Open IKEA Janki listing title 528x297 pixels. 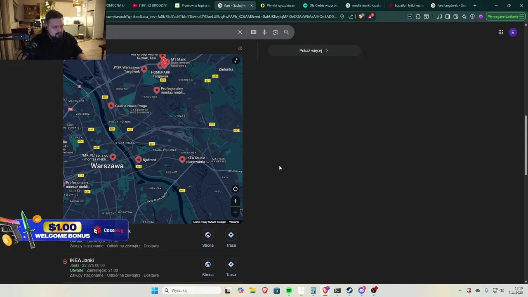[x=82, y=260]
